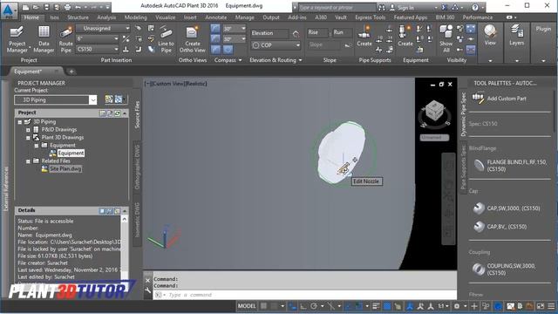This screenshot has height=314, width=558.
Task: Open the pipe size 6" dropdown
Action: click(97, 38)
